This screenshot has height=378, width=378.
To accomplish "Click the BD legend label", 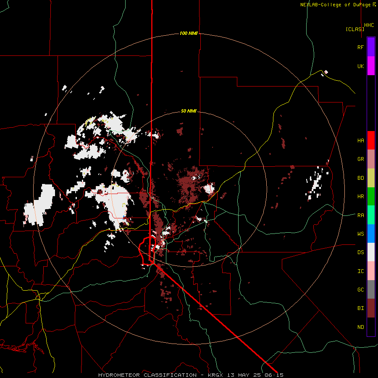I will [360, 178].
